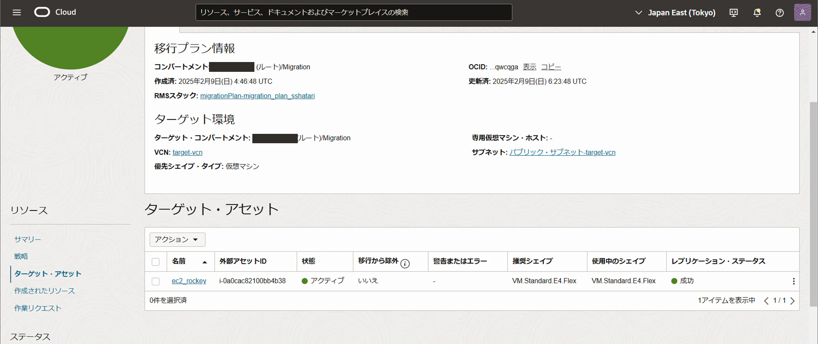Open the notifications bell

click(757, 13)
